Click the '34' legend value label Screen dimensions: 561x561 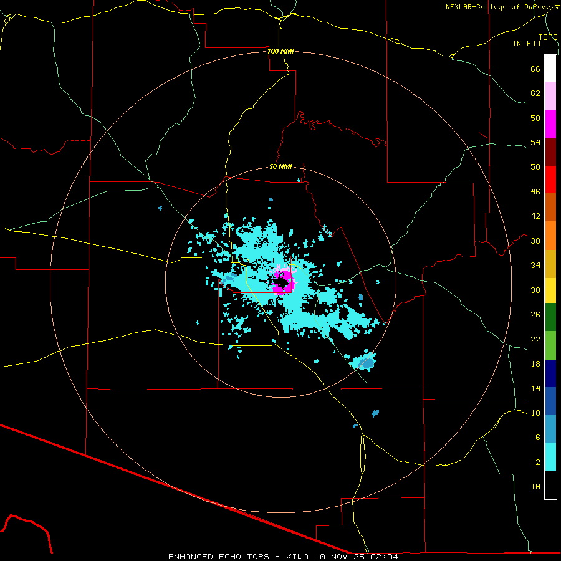tap(535, 265)
